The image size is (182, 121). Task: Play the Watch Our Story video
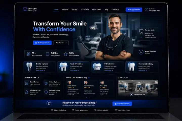tap(141, 52)
